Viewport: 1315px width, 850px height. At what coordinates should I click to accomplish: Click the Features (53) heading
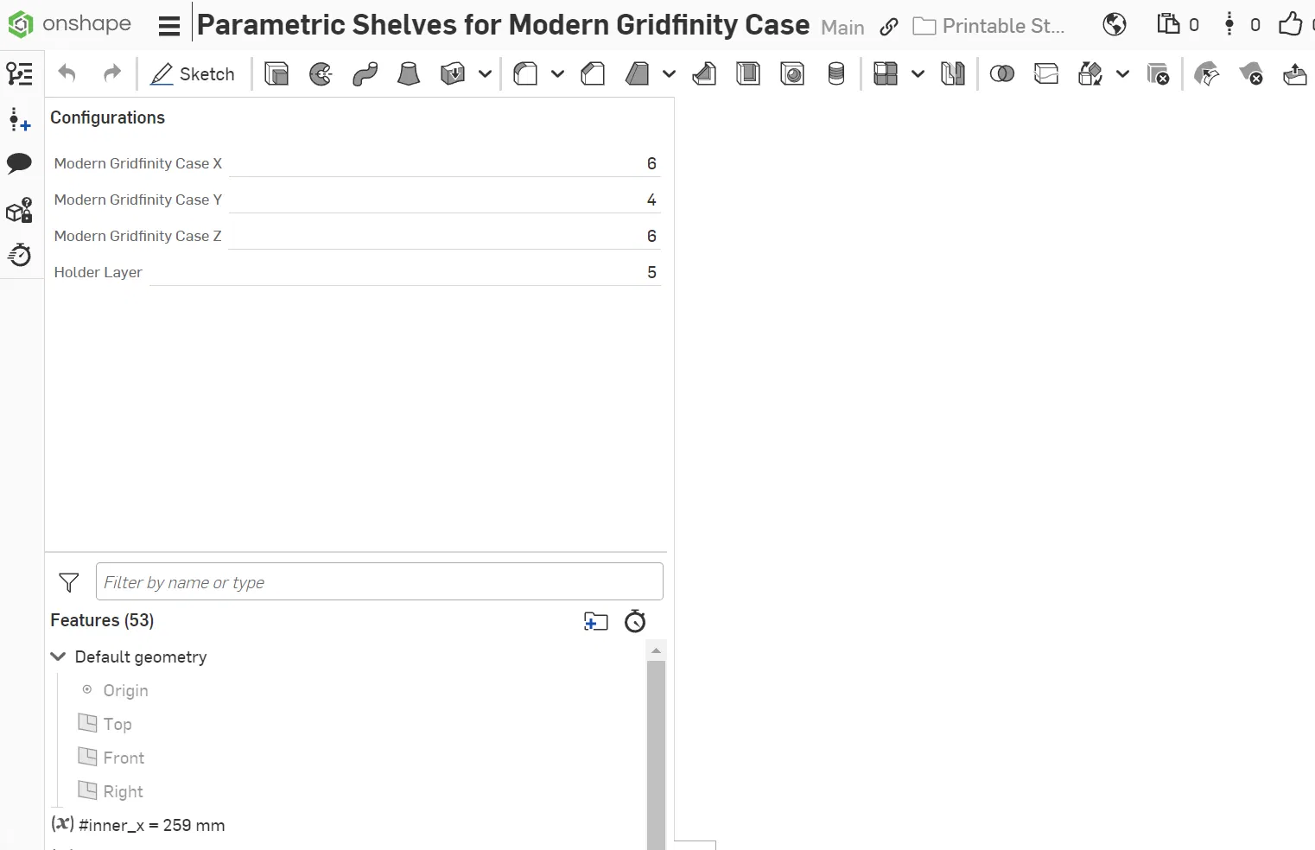tap(102, 620)
